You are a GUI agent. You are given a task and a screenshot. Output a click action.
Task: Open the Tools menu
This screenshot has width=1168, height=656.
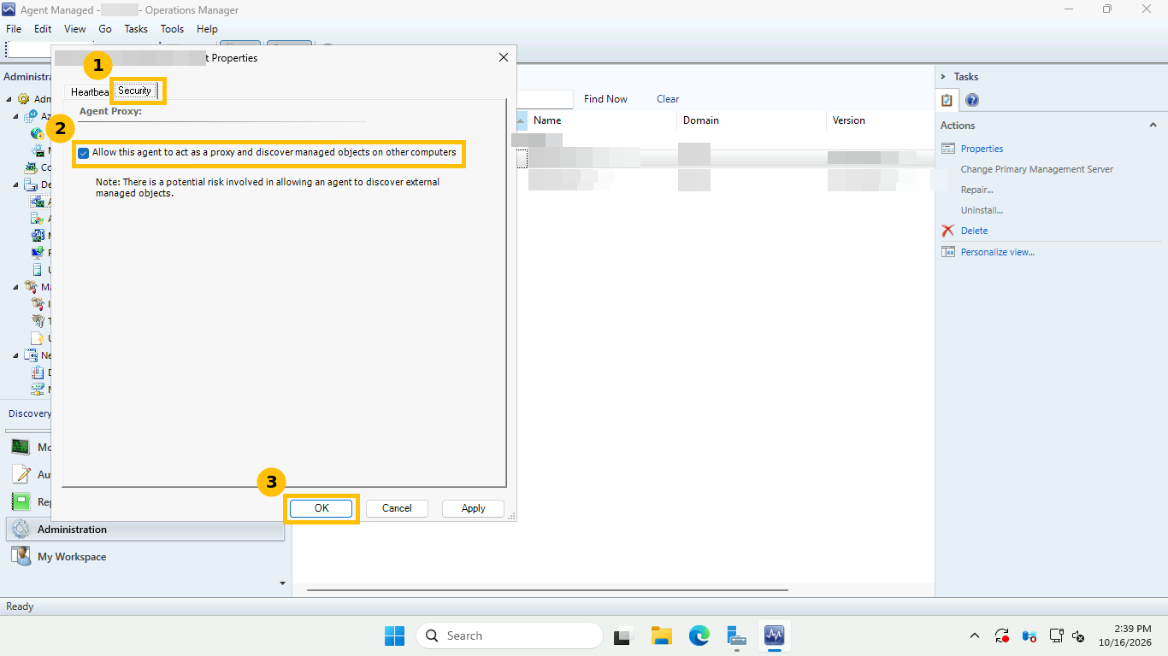click(172, 29)
